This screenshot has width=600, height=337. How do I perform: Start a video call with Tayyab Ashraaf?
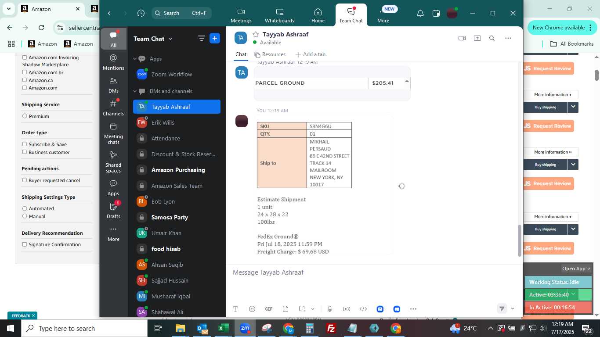click(462, 38)
